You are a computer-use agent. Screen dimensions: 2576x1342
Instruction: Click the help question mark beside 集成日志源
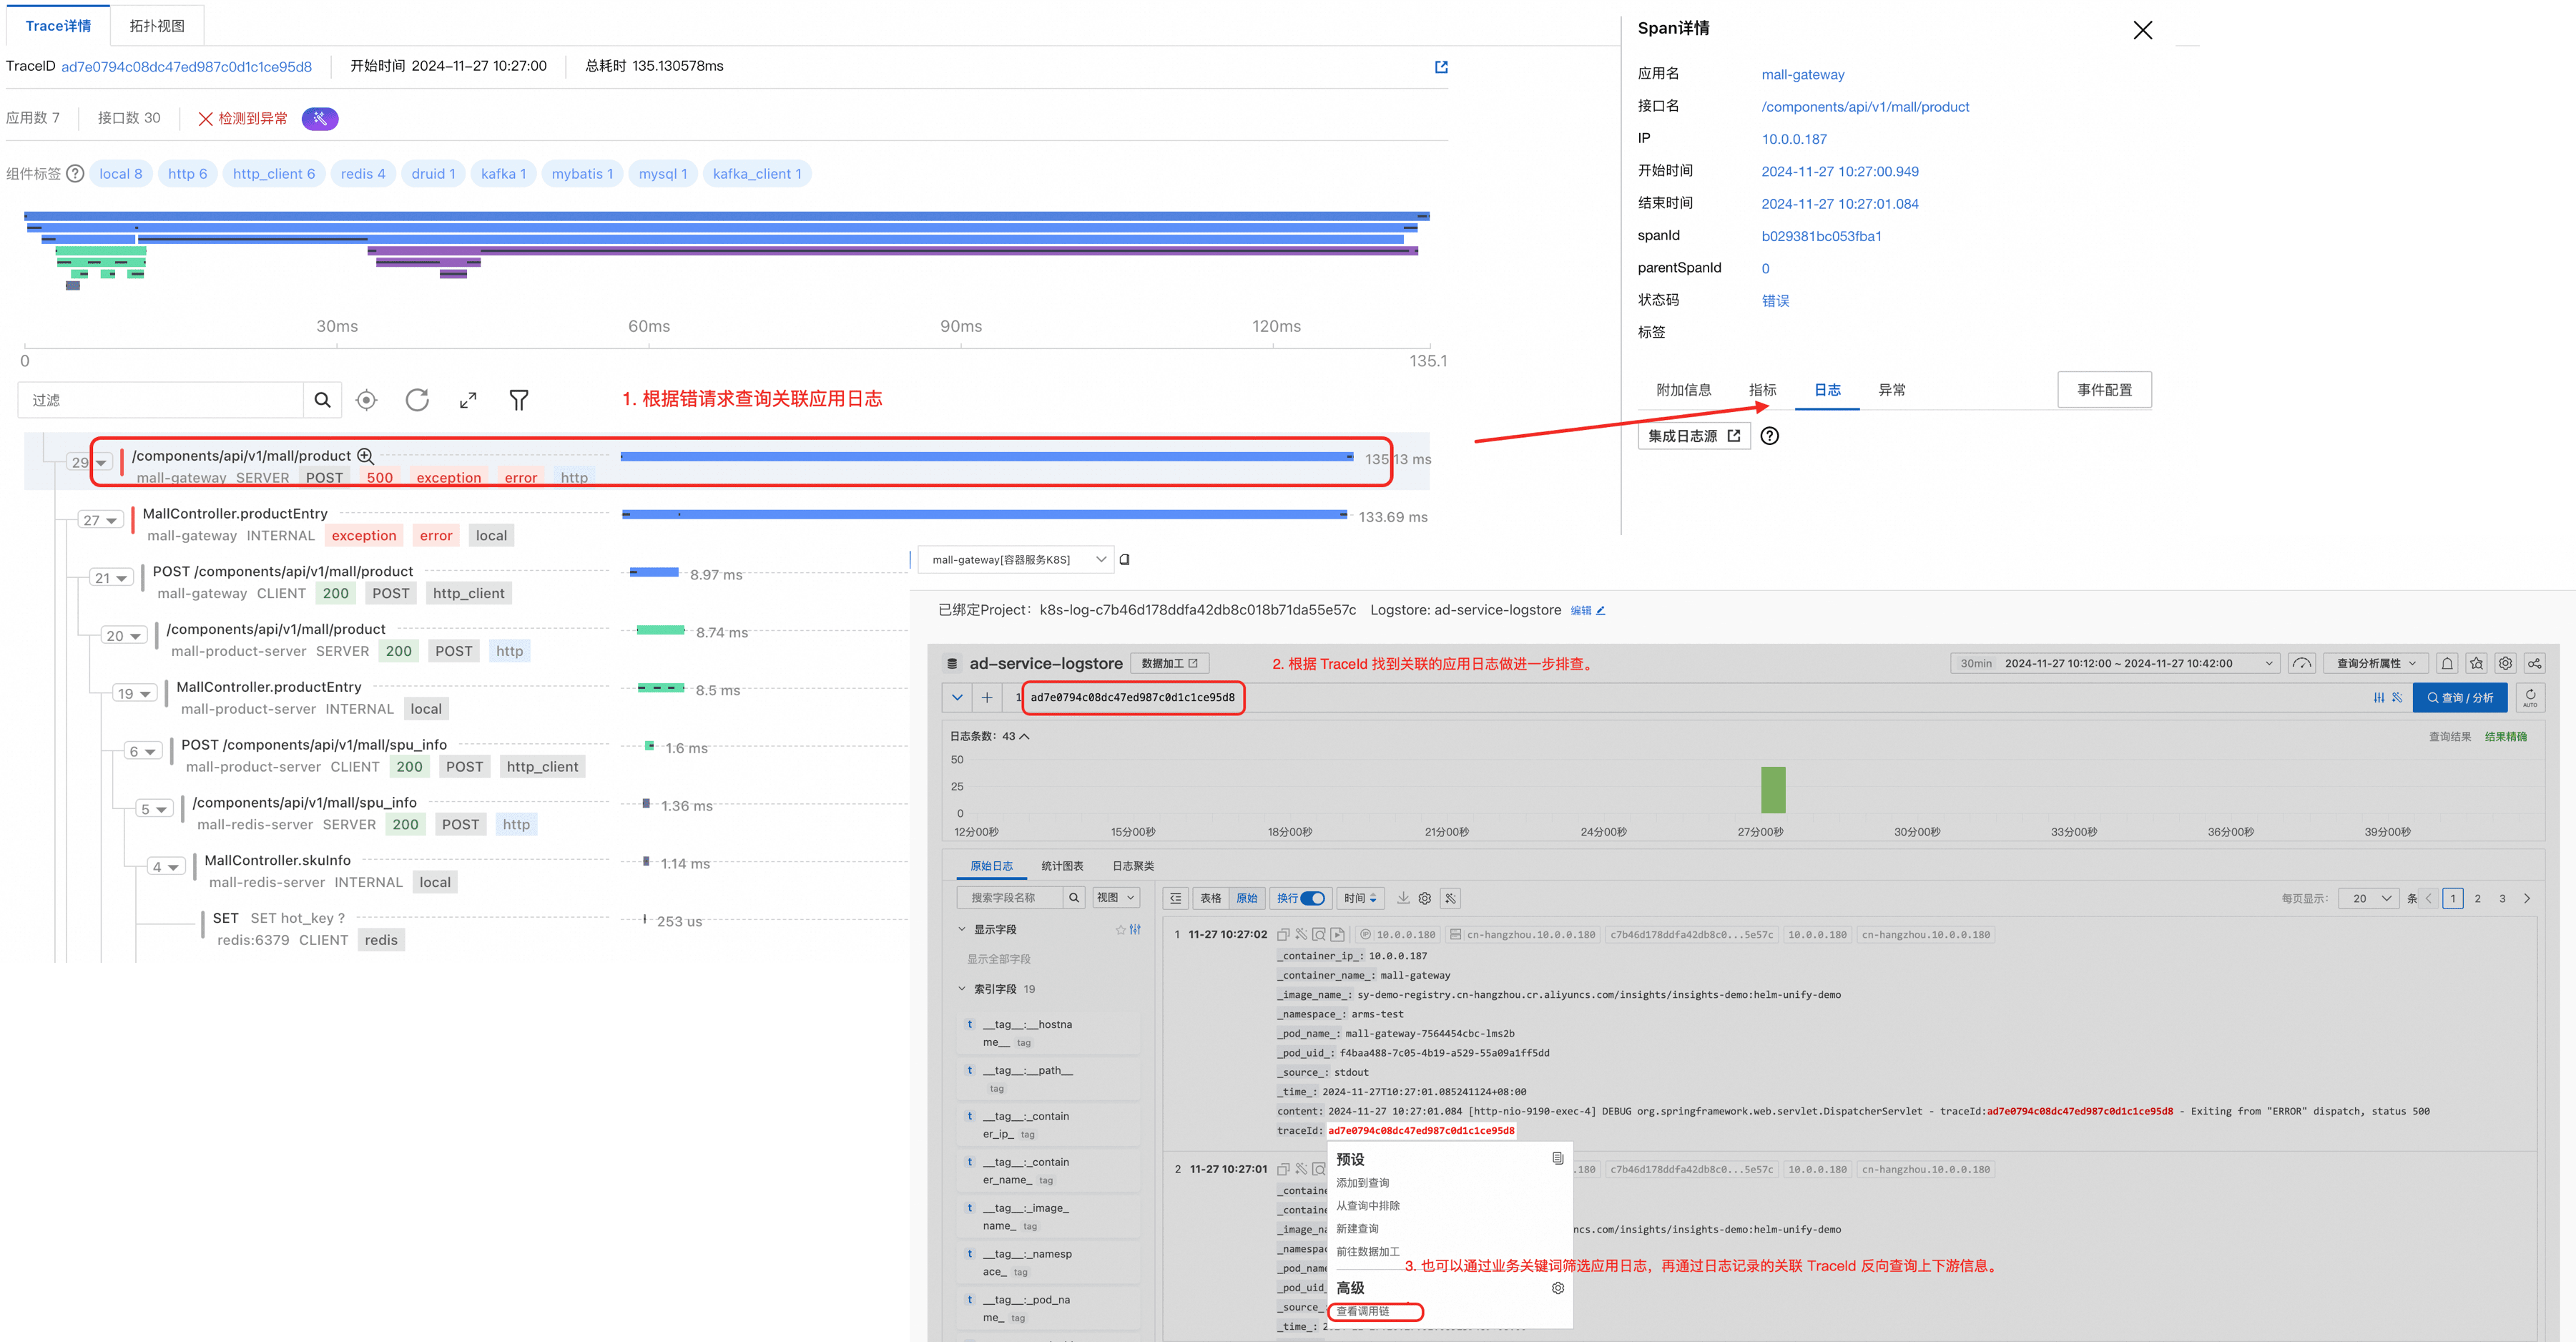1769,436
